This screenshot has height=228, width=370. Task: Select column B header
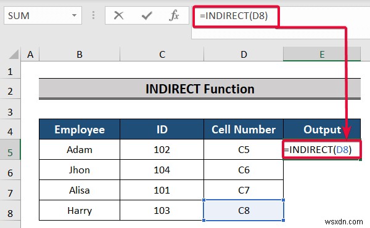pyautogui.click(x=80, y=54)
